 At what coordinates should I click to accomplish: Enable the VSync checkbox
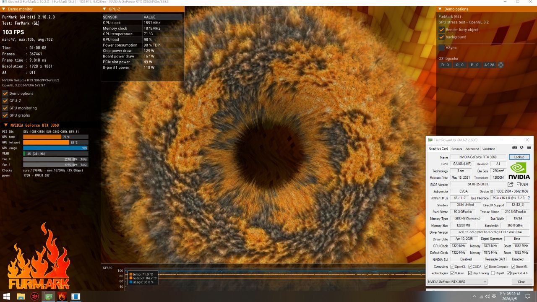pyautogui.click(x=441, y=48)
